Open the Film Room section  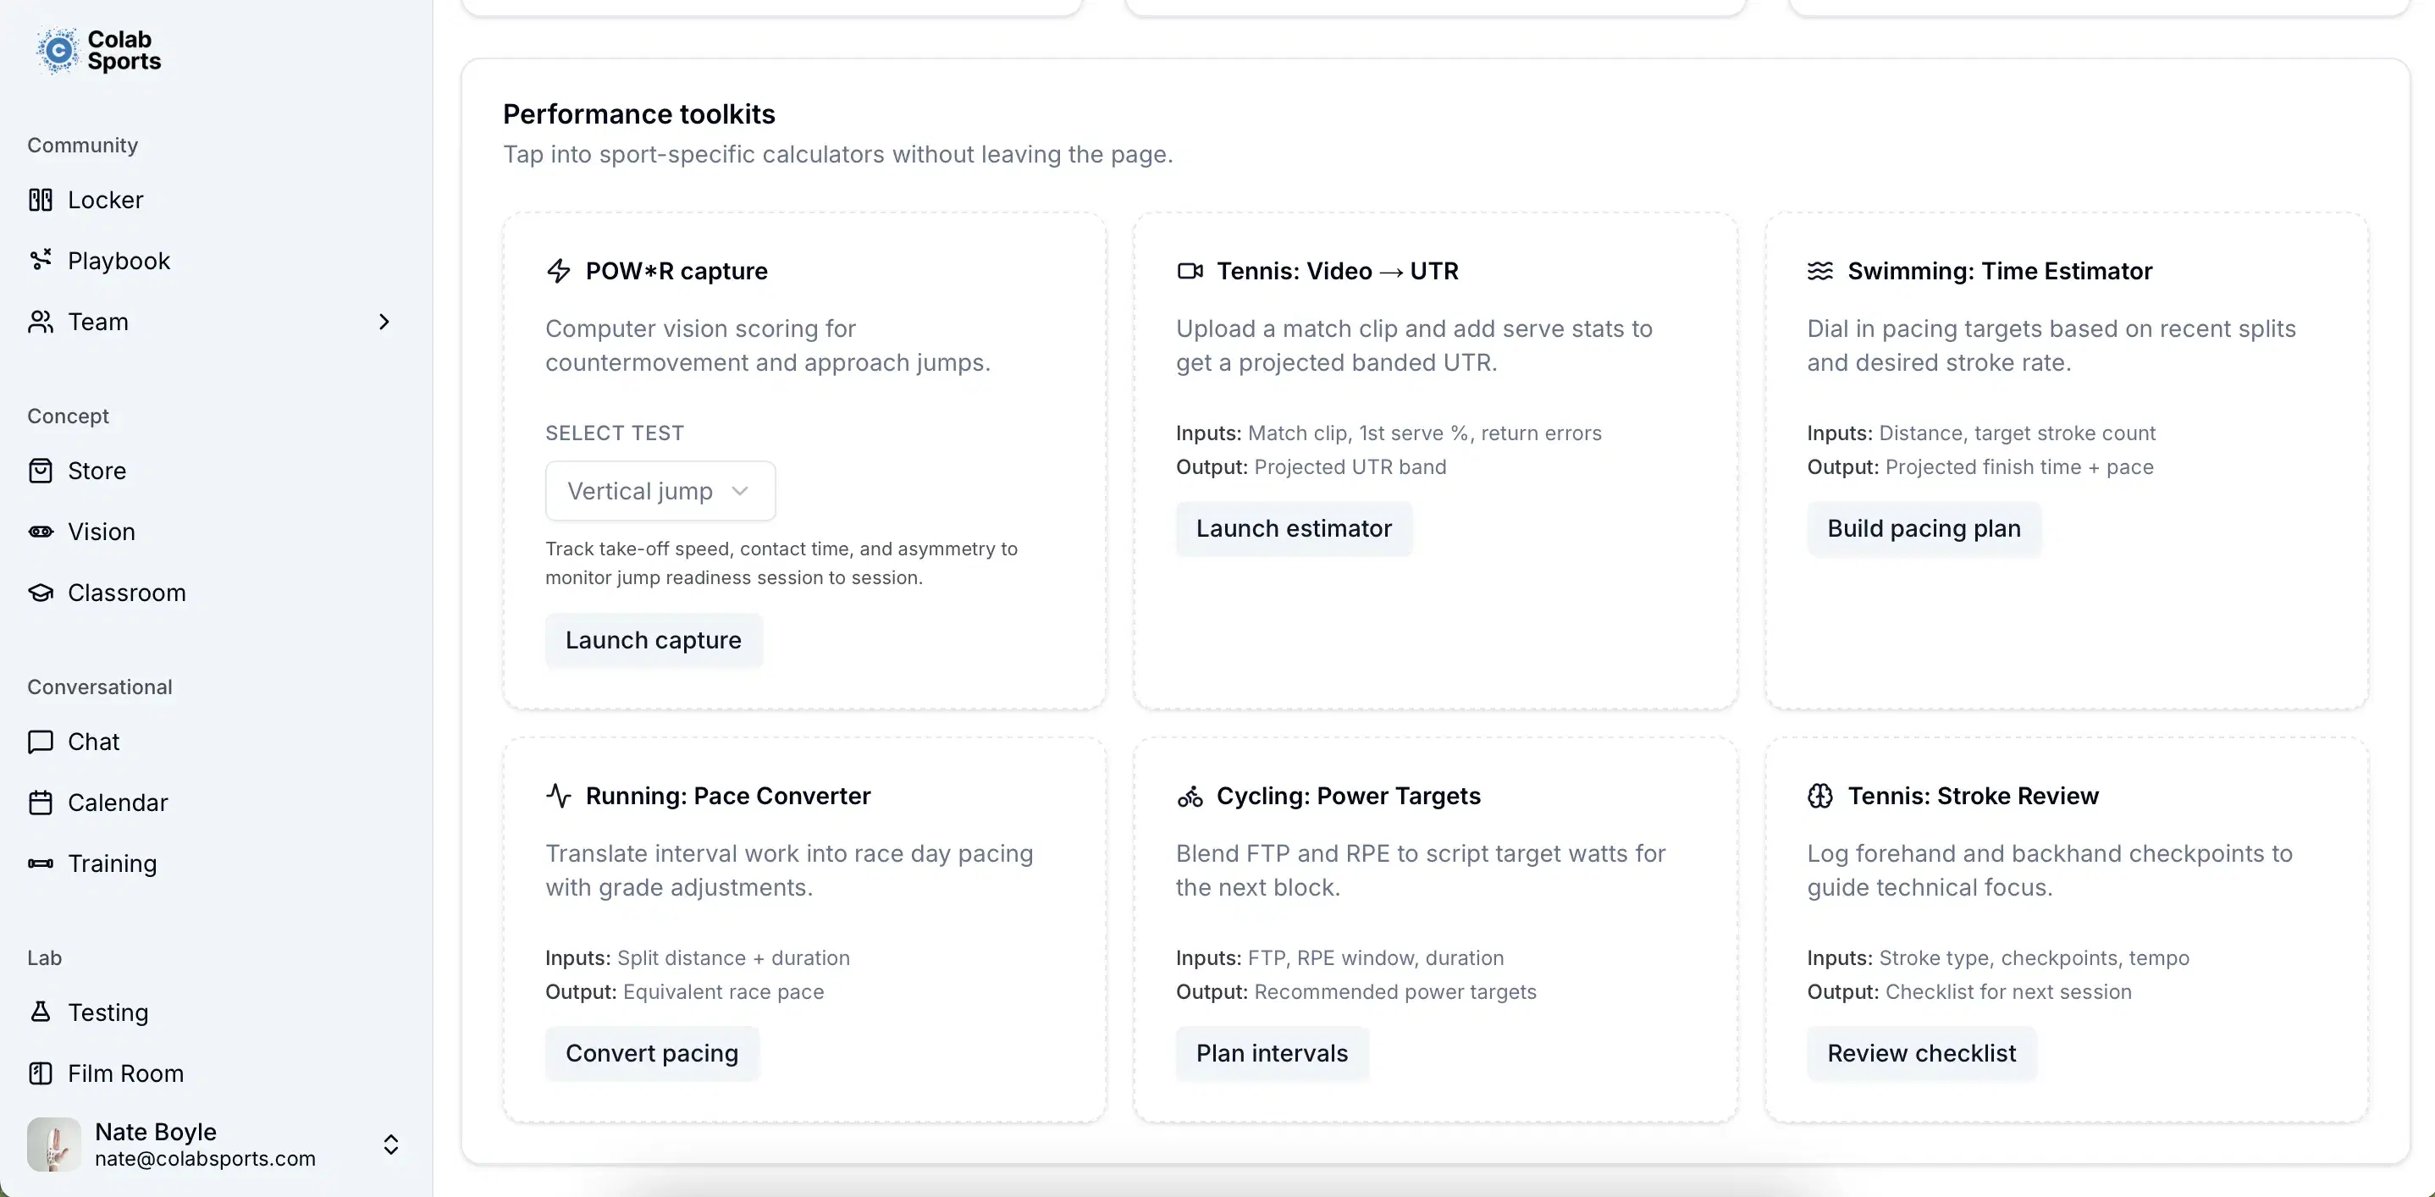pos(125,1073)
